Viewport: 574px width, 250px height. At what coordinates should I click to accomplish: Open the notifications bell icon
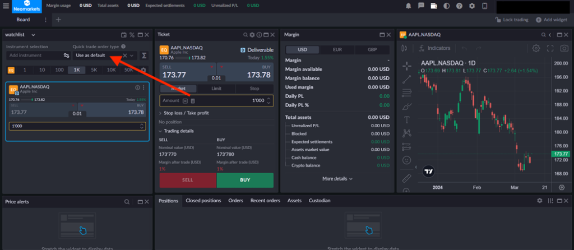click(407, 6)
